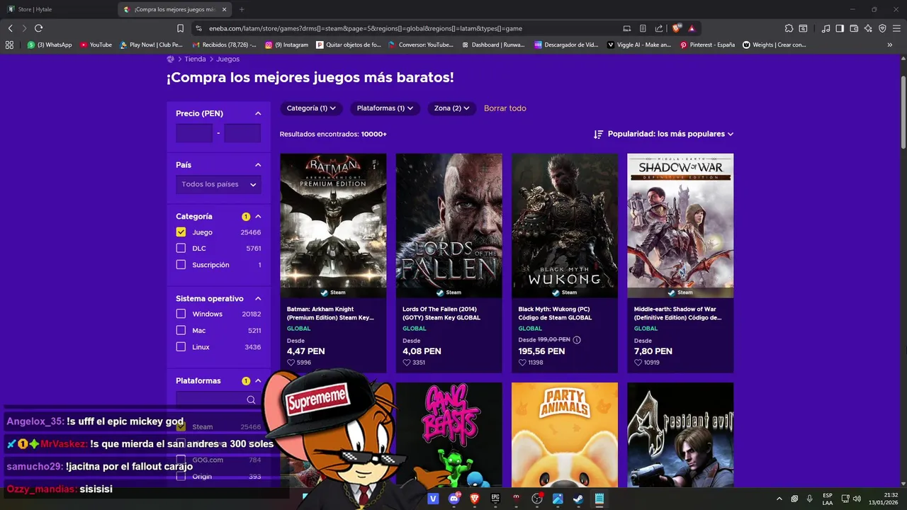This screenshot has height=510, width=907.
Task: Show more bookmarks with the overflow chevron
Action: 890,45
